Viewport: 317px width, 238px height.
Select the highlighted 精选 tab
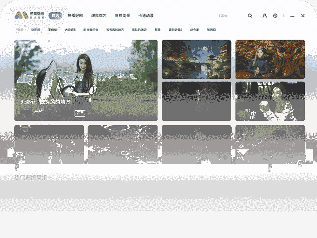55,15
